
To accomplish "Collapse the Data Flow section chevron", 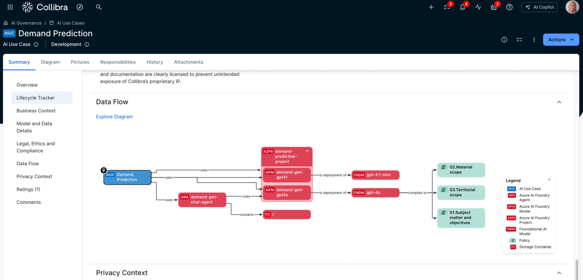I will click(559, 102).
